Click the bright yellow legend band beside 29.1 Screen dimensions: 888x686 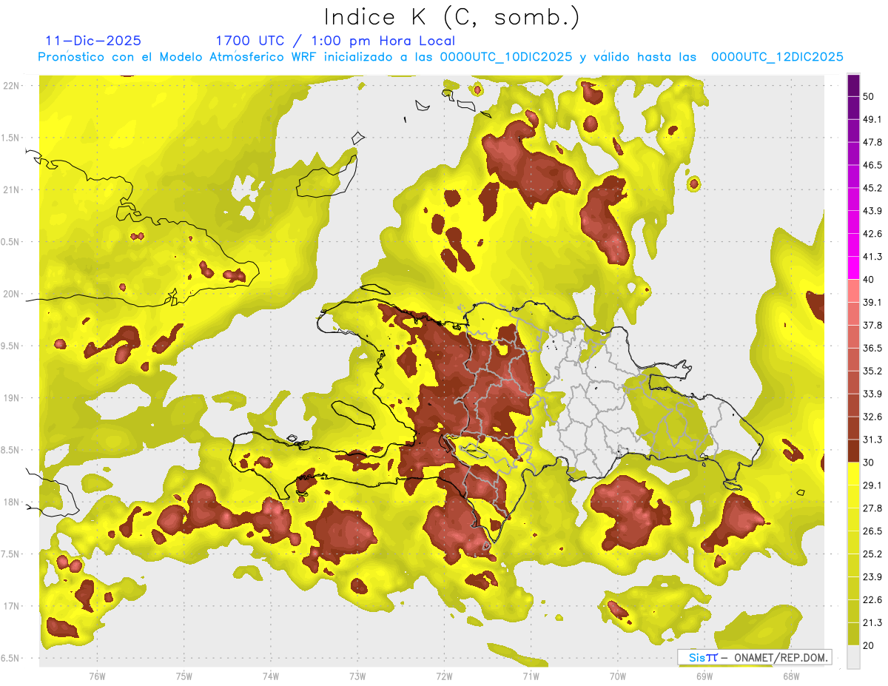[x=853, y=474]
